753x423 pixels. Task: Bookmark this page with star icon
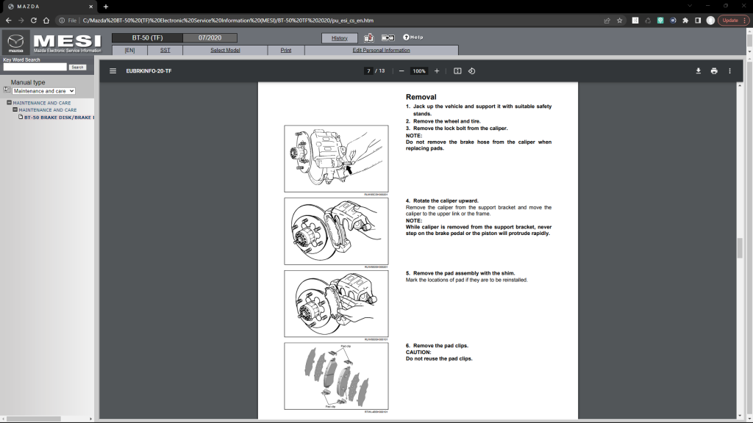[x=620, y=21]
